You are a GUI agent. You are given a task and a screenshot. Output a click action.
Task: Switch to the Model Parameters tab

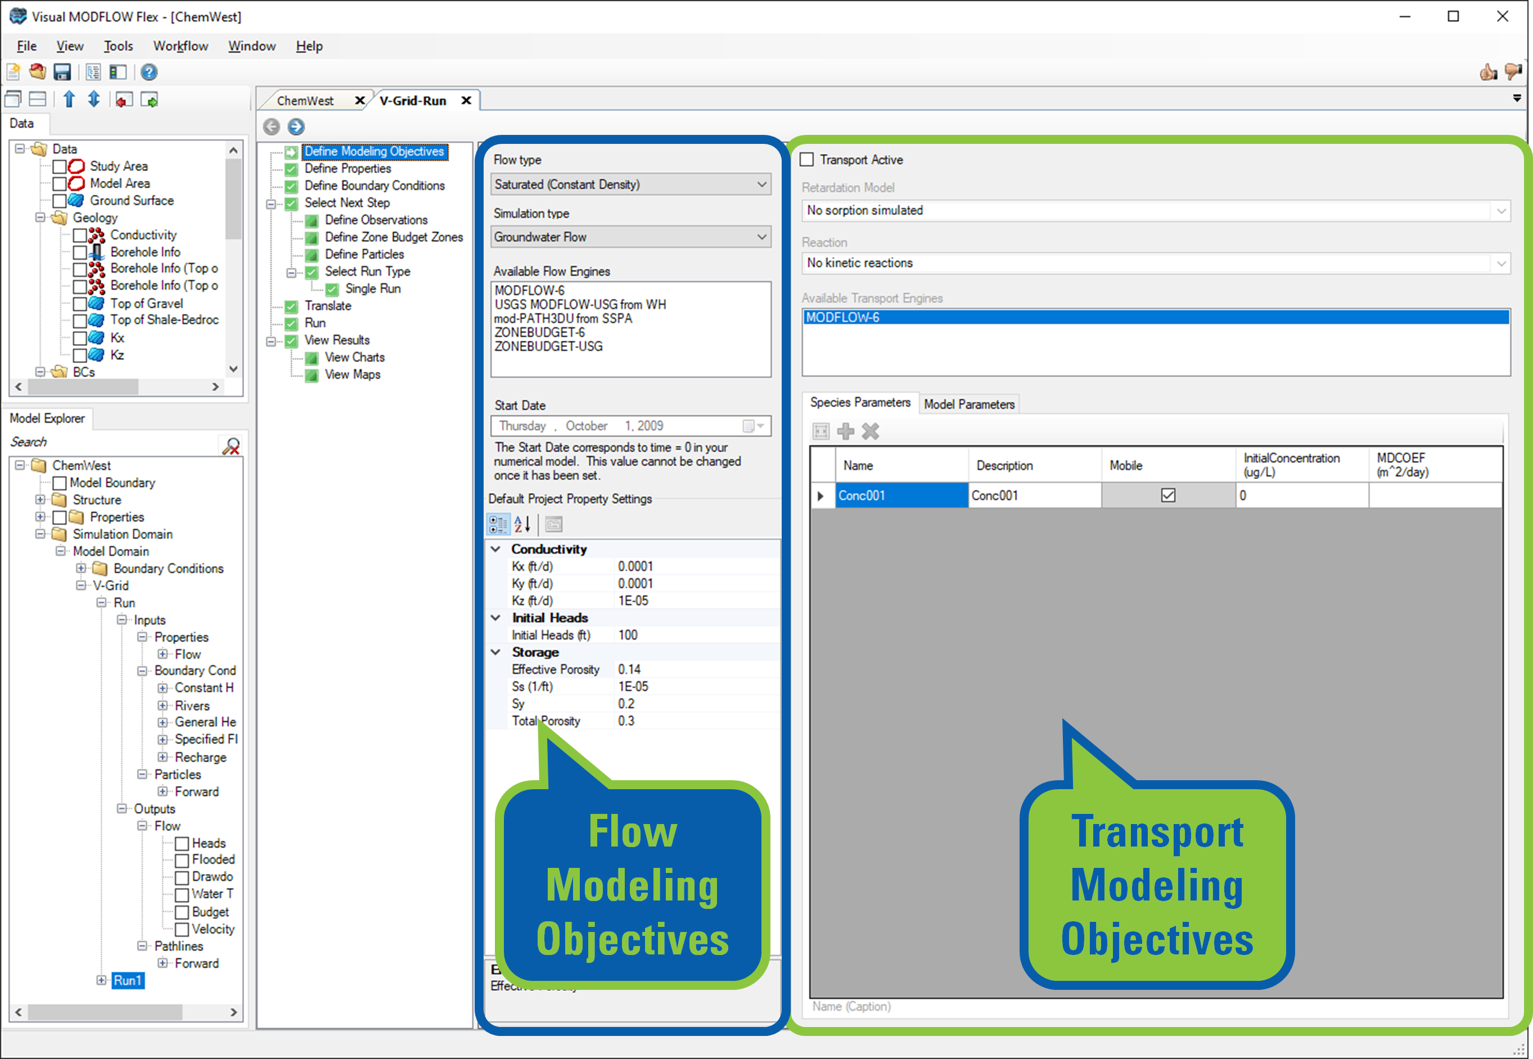970,404
